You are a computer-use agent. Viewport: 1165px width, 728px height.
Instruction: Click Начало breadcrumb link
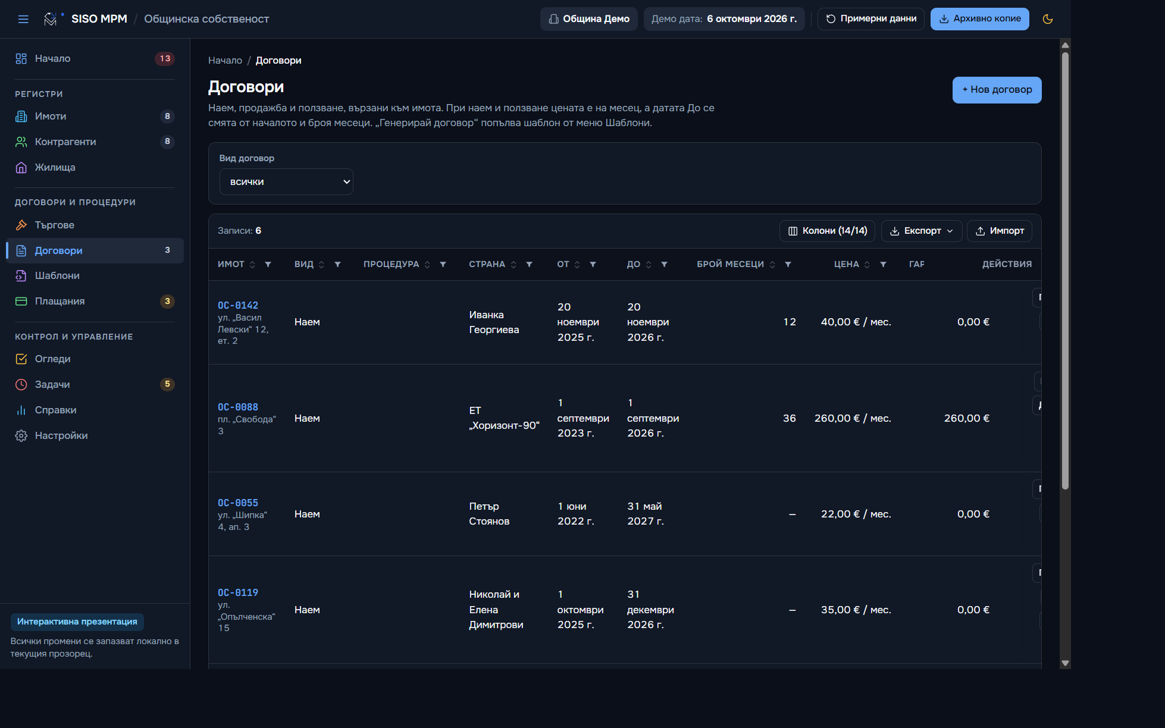(225, 60)
